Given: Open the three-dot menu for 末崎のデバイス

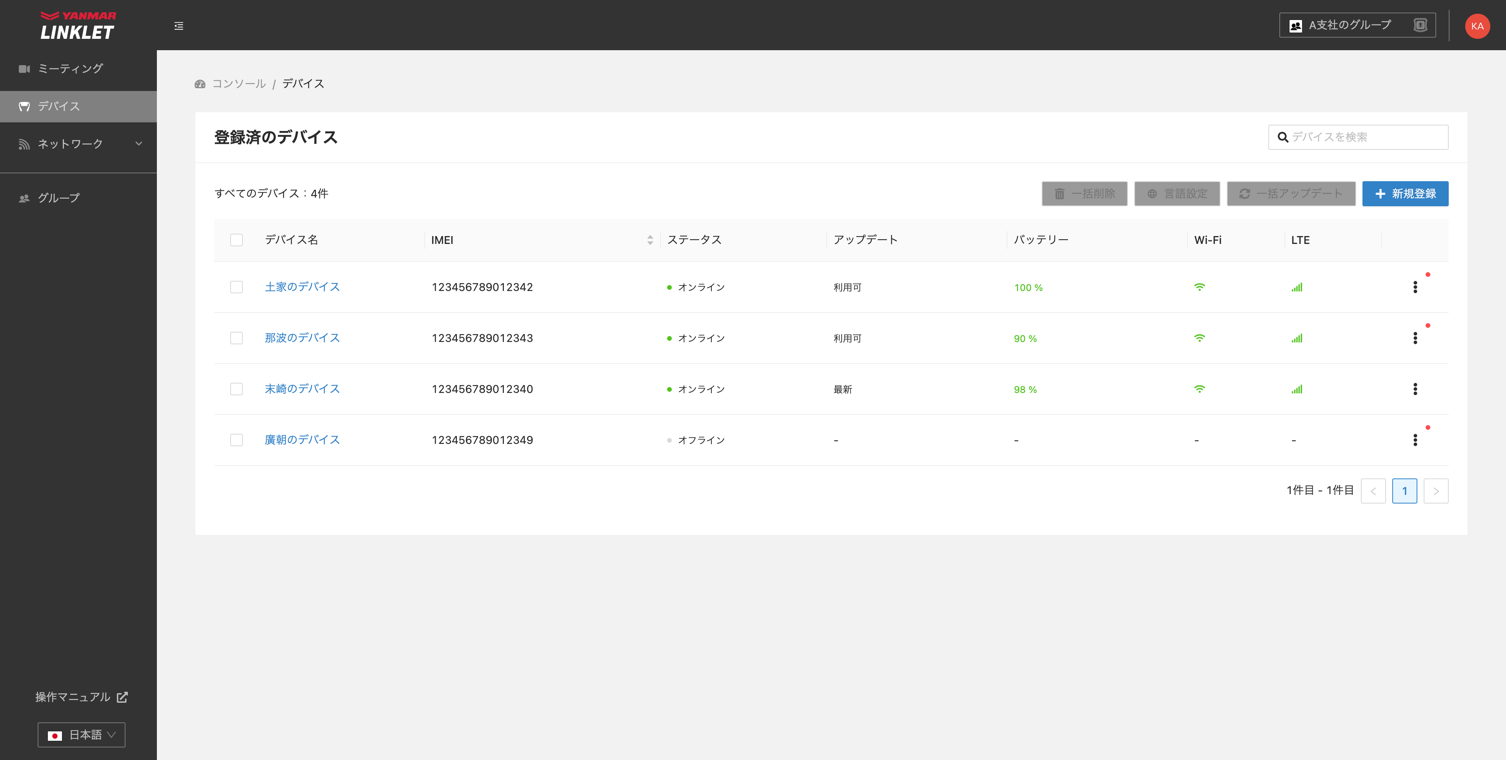Looking at the screenshot, I should click(x=1415, y=389).
